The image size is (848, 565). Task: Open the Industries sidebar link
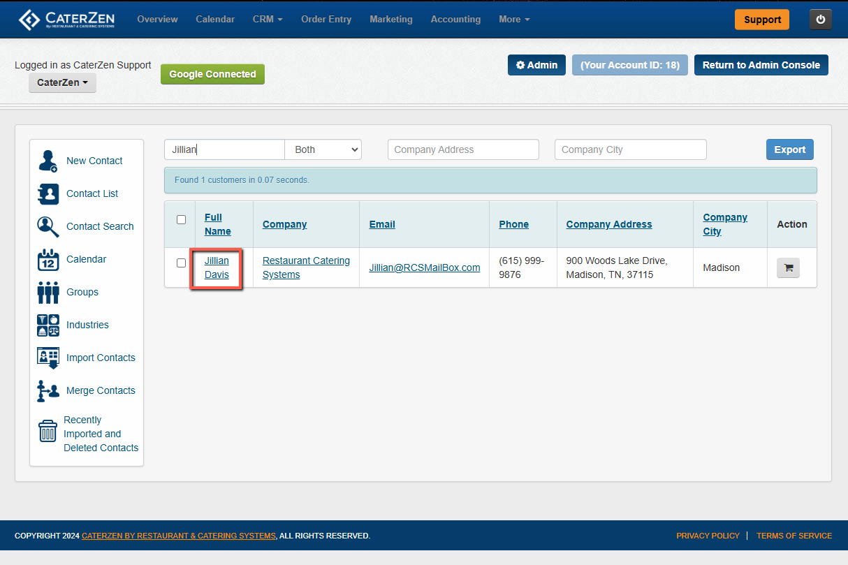(x=87, y=325)
